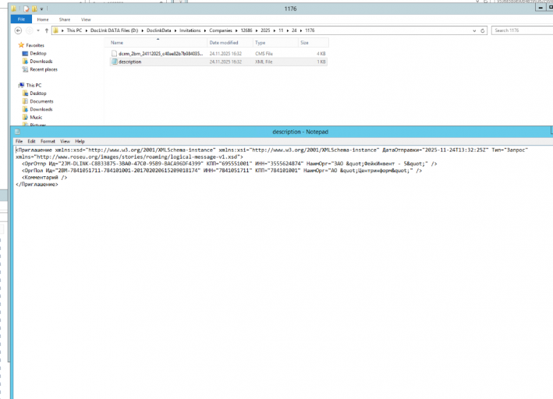Viewport: 553px width, 399px height.
Task: Go up one folder level with the up arrow
Action: 47,30
